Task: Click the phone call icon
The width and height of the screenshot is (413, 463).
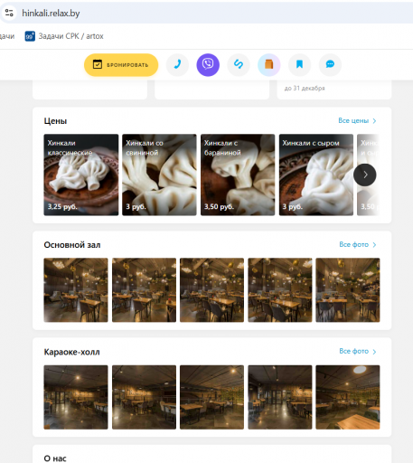Action: [x=177, y=64]
